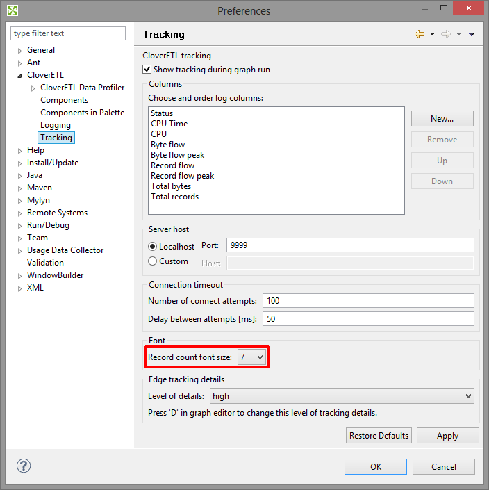Close the Preferences window
489x490 pixels.
pos(468,8)
